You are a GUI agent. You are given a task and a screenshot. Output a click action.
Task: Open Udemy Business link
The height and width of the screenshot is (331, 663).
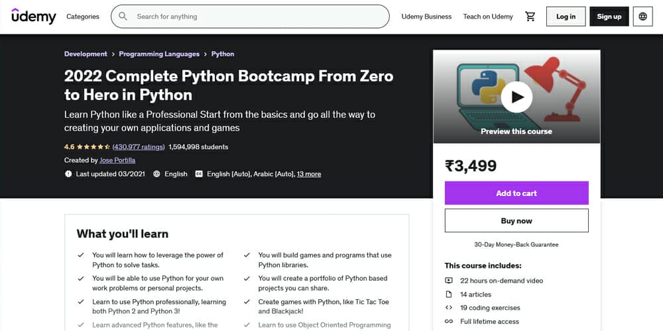click(x=426, y=17)
